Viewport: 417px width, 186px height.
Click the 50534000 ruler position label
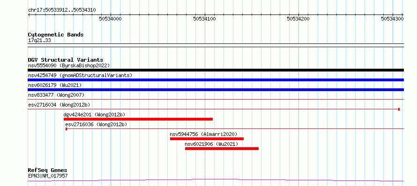click(110, 19)
